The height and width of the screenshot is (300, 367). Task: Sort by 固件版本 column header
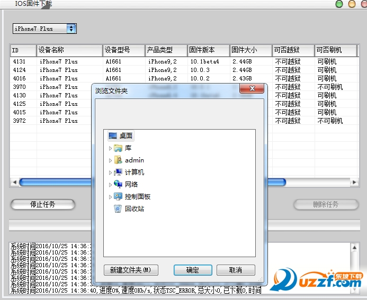209,50
